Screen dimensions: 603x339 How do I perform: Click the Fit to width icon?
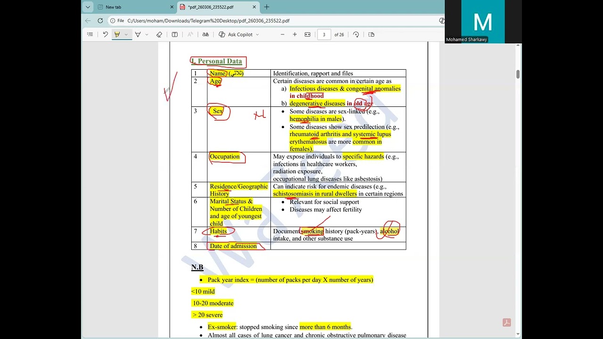308,34
